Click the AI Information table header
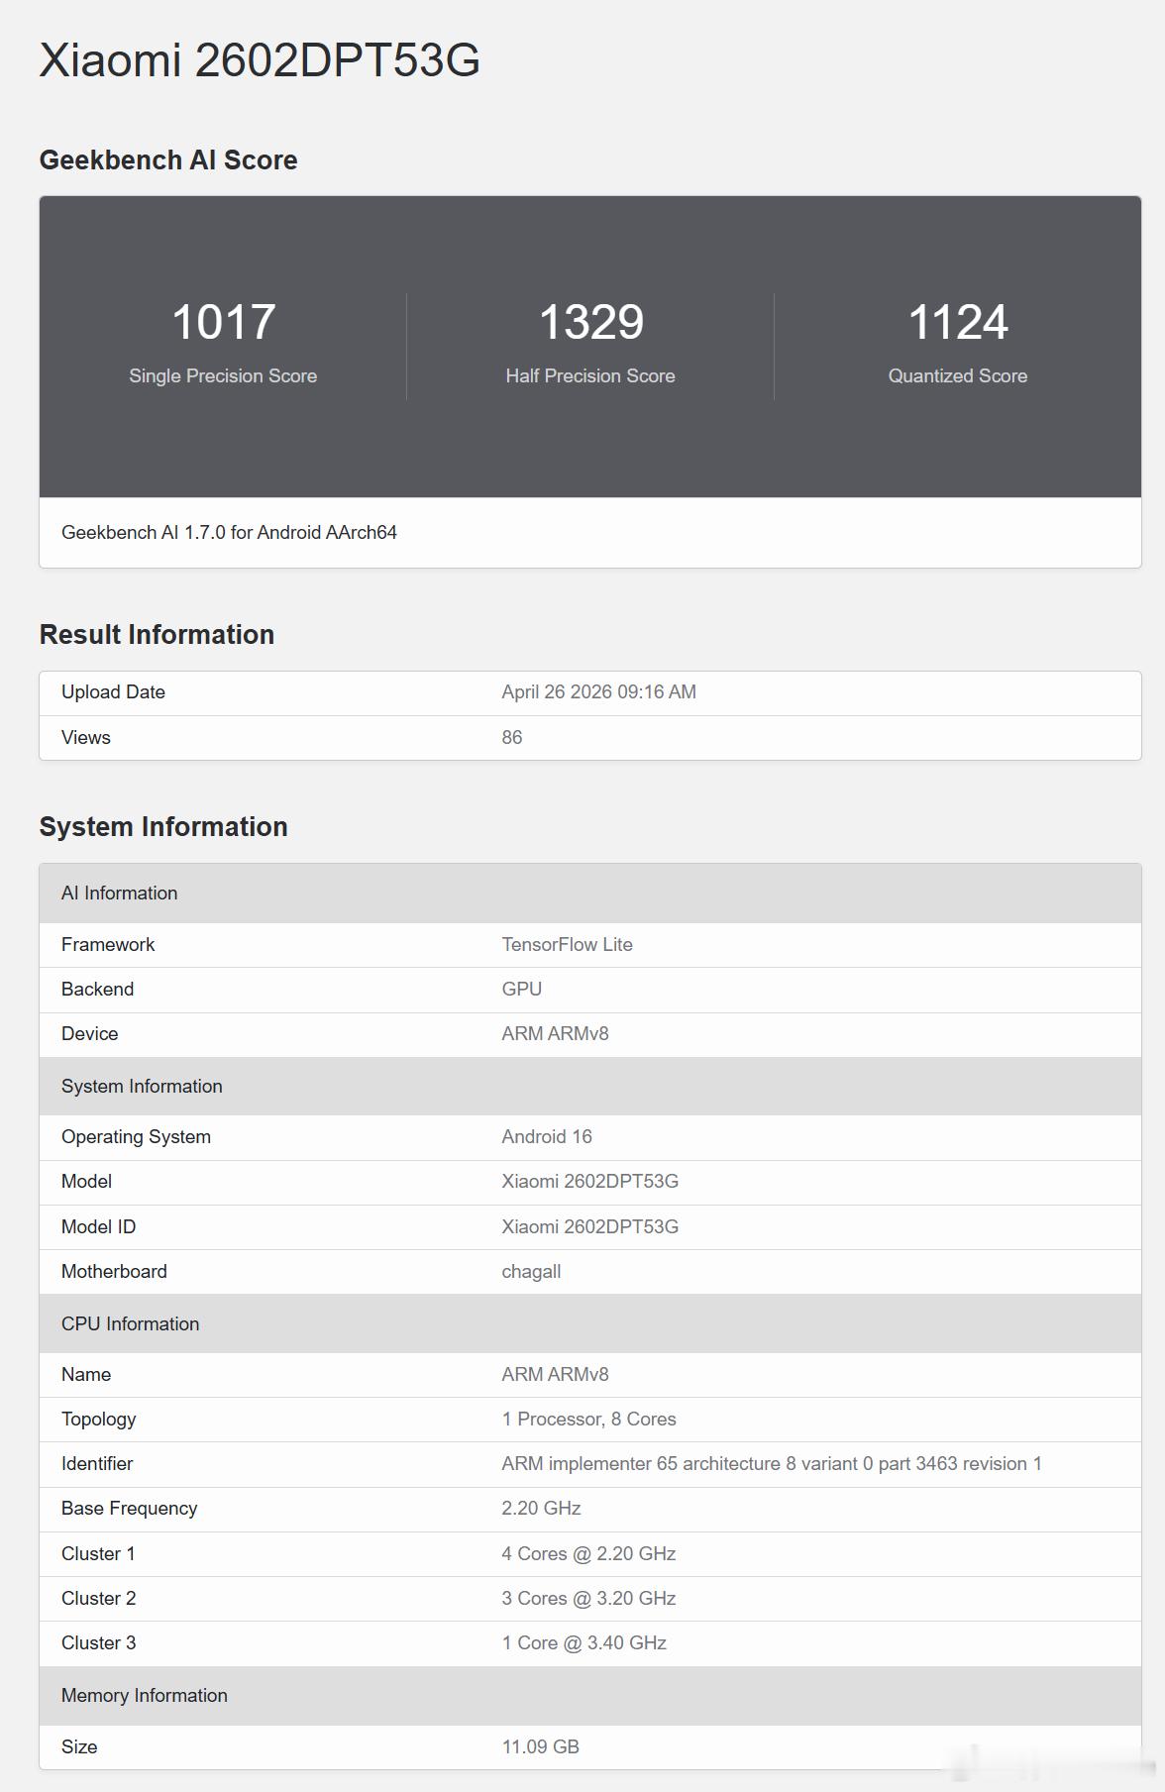Viewport: 1165px width, 1792px height. (590, 893)
